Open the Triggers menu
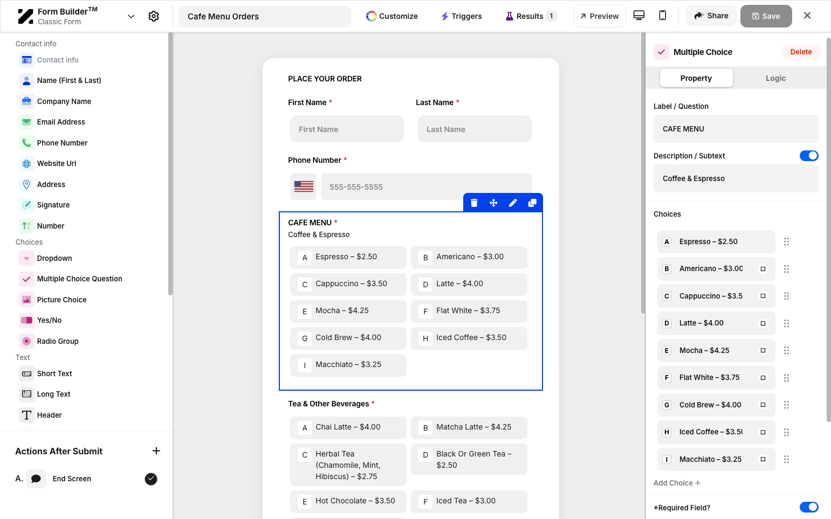The width and height of the screenshot is (831, 519). click(462, 16)
